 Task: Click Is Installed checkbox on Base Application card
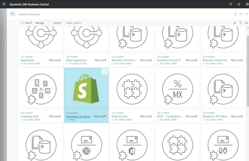(67, 57)
